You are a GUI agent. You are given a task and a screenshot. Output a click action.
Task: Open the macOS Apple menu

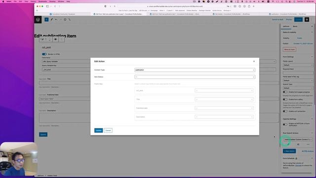coord(3,1)
